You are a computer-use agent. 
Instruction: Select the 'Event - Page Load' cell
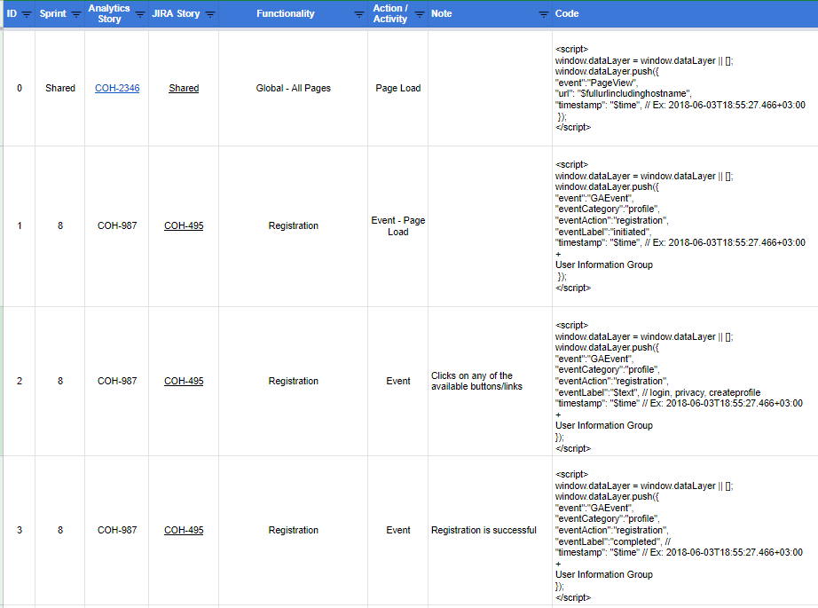click(x=398, y=226)
